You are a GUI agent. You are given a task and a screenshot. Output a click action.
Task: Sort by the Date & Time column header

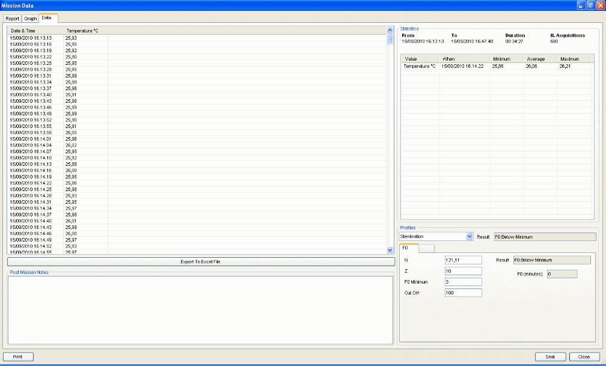(x=27, y=30)
